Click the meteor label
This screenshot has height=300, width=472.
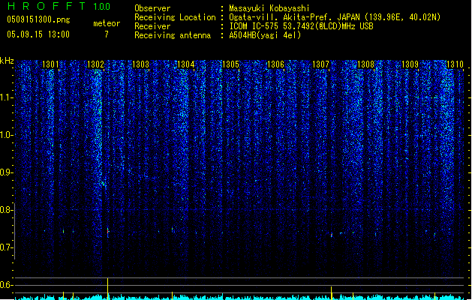tap(107, 23)
